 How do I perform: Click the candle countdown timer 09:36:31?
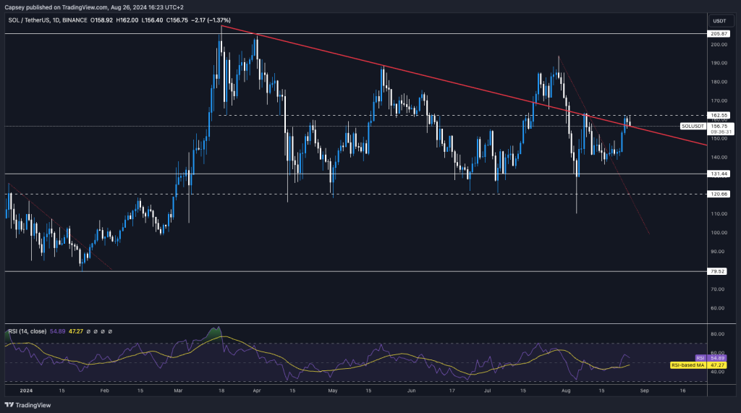[719, 132]
